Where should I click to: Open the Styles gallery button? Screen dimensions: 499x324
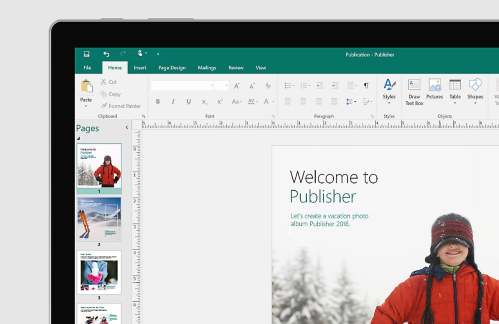point(389,91)
